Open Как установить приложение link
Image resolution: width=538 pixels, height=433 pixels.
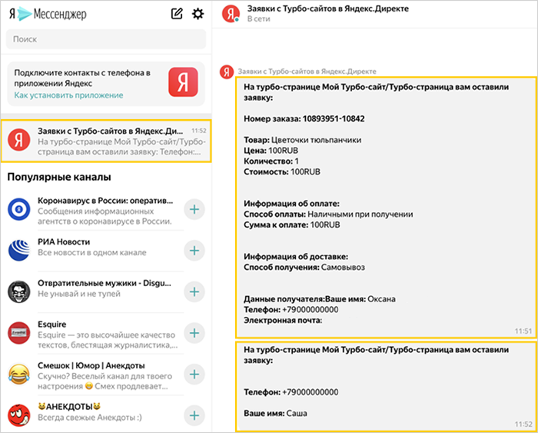pos(68,95)
